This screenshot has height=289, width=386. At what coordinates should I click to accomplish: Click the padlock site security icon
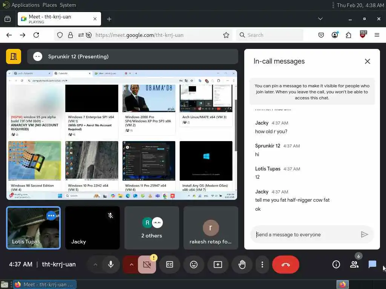[x=70, y=35]
